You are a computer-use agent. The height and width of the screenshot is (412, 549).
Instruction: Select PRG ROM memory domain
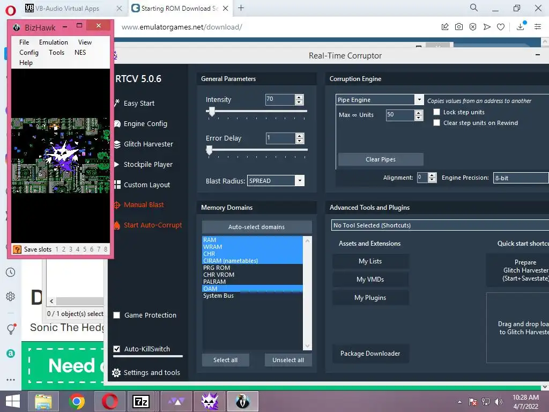click(252, 268)
